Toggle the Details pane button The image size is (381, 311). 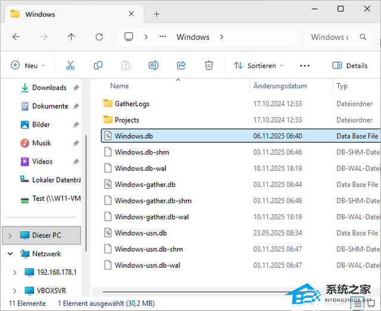coord(350,65)
